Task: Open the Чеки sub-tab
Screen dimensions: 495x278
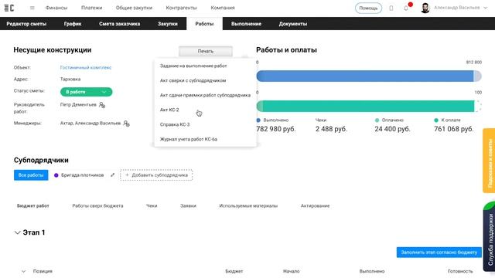Action: [152, 206]
